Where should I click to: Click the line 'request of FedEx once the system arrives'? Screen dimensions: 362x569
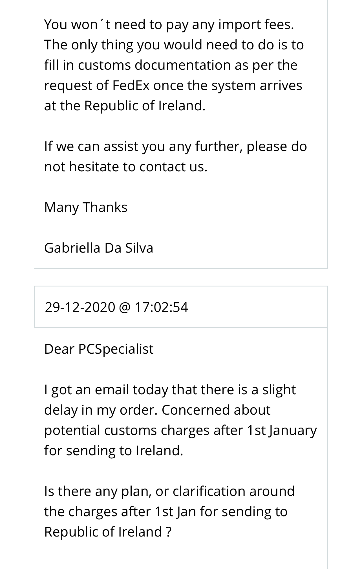[x=173, y=86]
